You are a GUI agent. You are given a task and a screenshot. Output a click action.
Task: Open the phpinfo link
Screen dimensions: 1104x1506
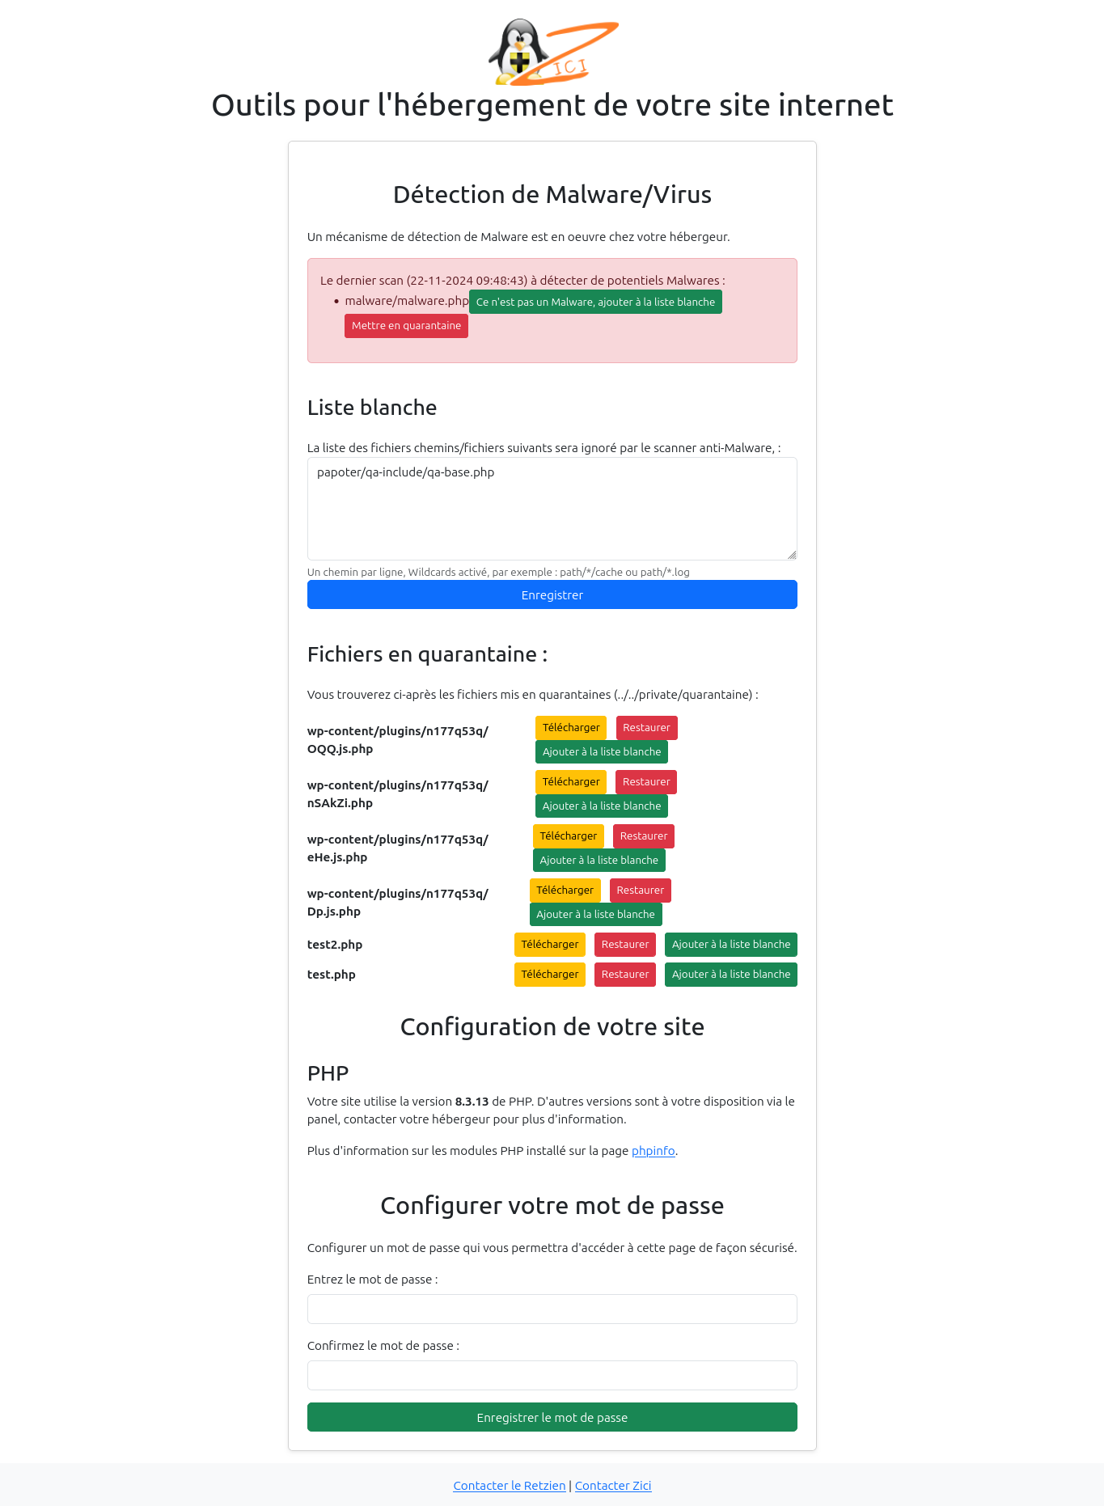pos(653,1151)
